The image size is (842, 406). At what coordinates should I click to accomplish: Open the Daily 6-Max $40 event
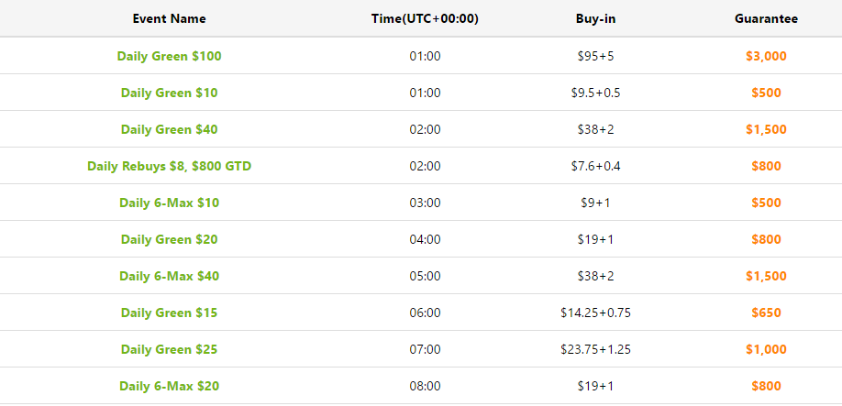coord(169,276)
